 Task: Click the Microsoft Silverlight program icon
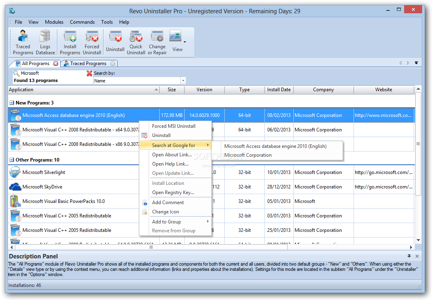(x=15, y=172)
